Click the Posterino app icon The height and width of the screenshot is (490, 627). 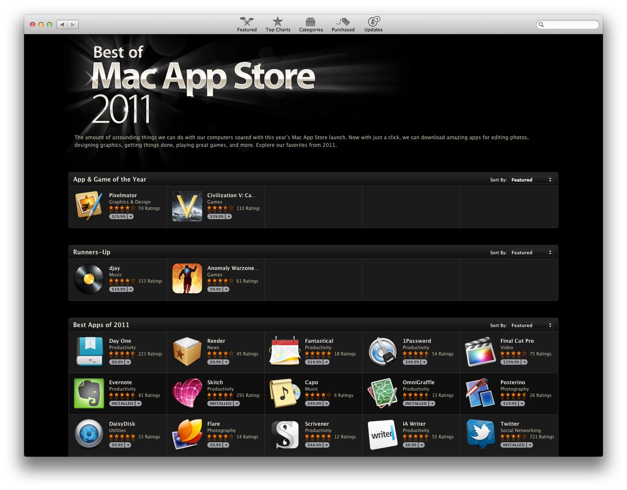[480, 393]
